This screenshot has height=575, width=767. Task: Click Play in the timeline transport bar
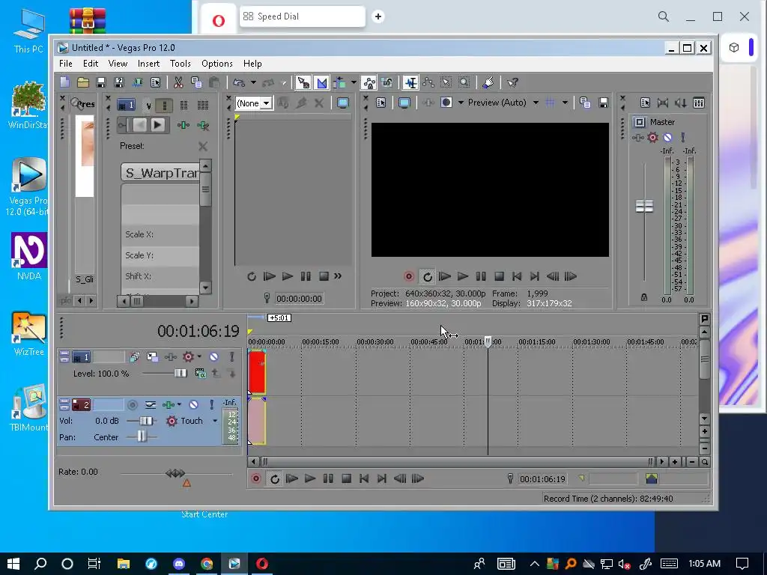pos(309,478)
